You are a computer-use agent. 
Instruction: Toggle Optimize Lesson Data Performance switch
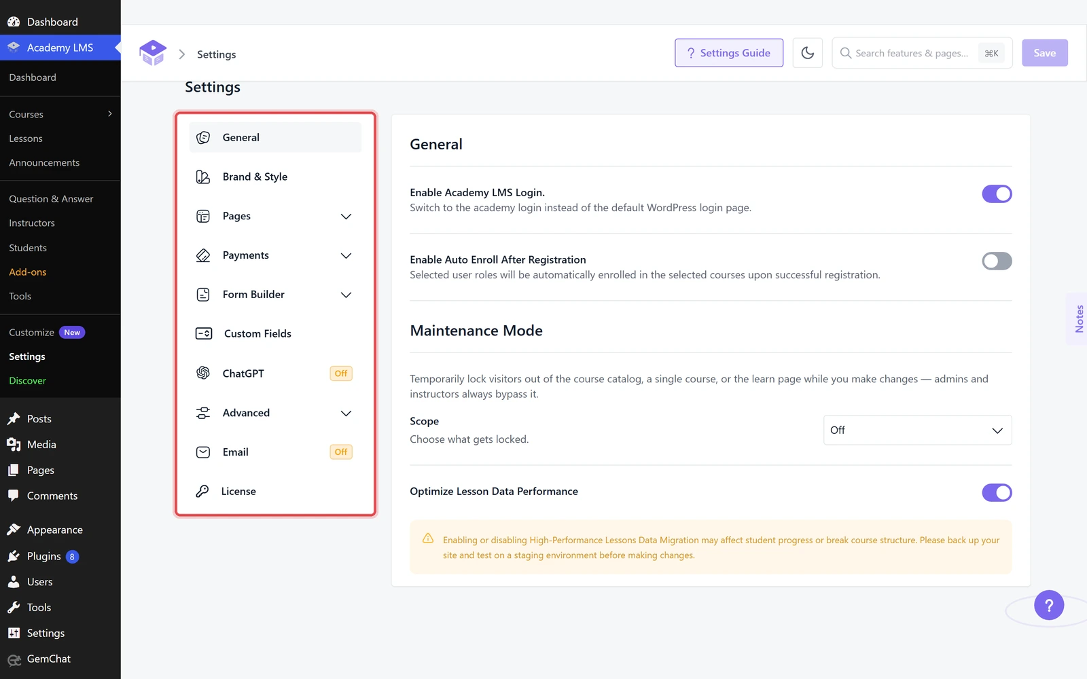(x=997, y=492)
